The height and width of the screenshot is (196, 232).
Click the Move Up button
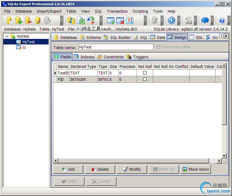(x=164, y=169)
